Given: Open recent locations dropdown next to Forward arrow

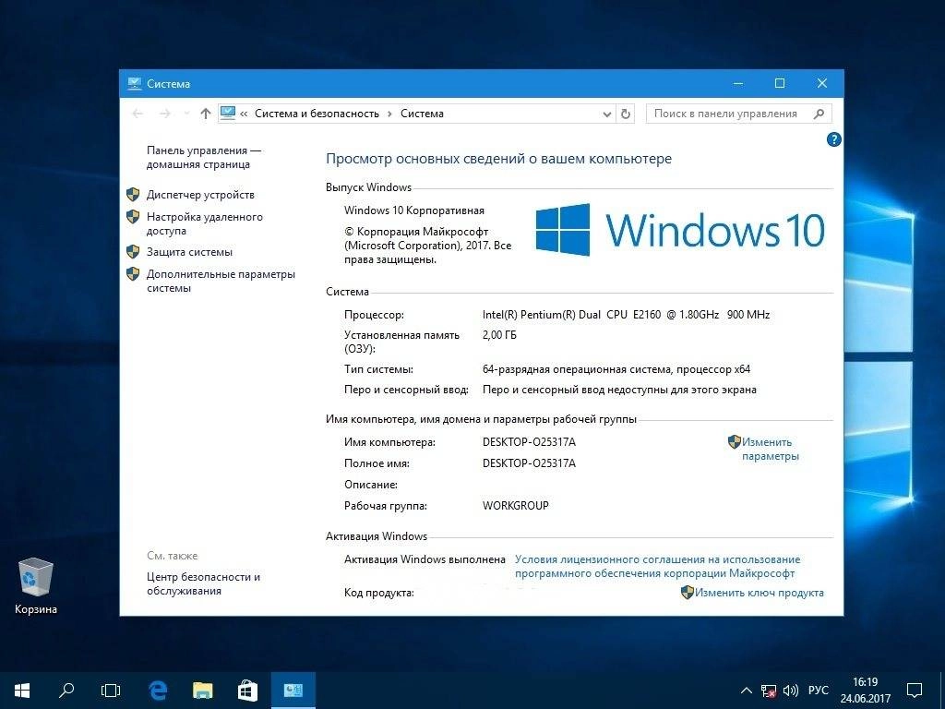Looking at the screenshot, I should click(x=186, y=114).
